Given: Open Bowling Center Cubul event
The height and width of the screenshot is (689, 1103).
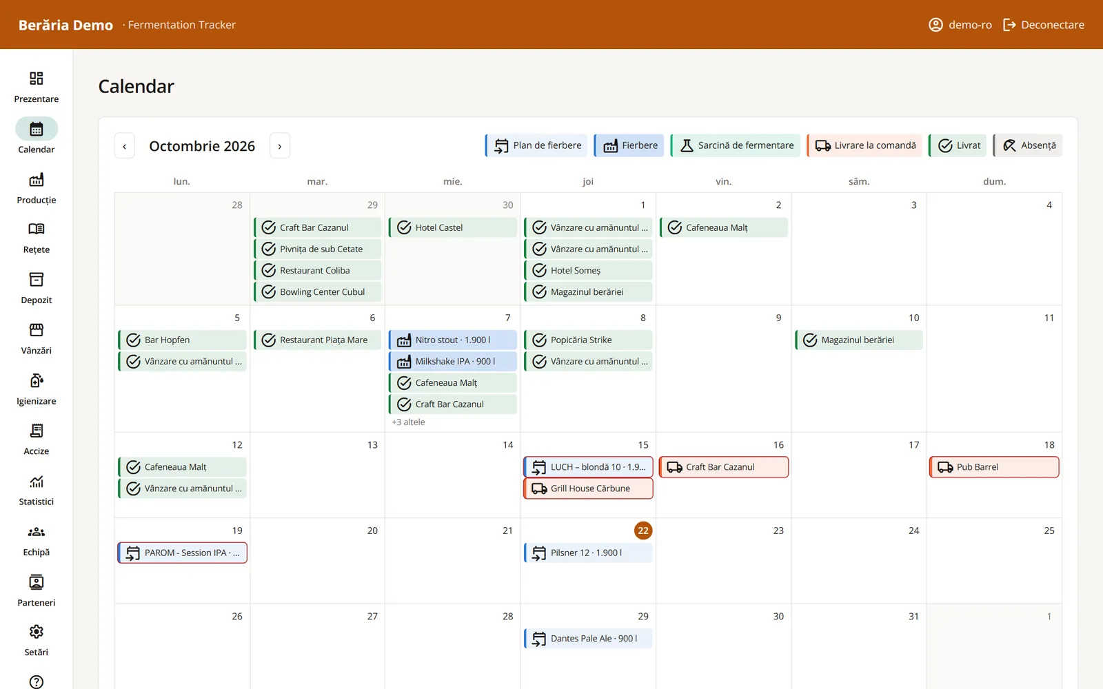Looking at the screenshot, I should (317, 292).
